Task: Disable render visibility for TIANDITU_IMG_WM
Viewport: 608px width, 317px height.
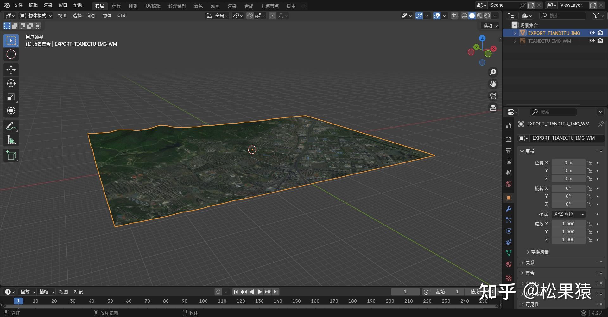Action: coord(600,41)
